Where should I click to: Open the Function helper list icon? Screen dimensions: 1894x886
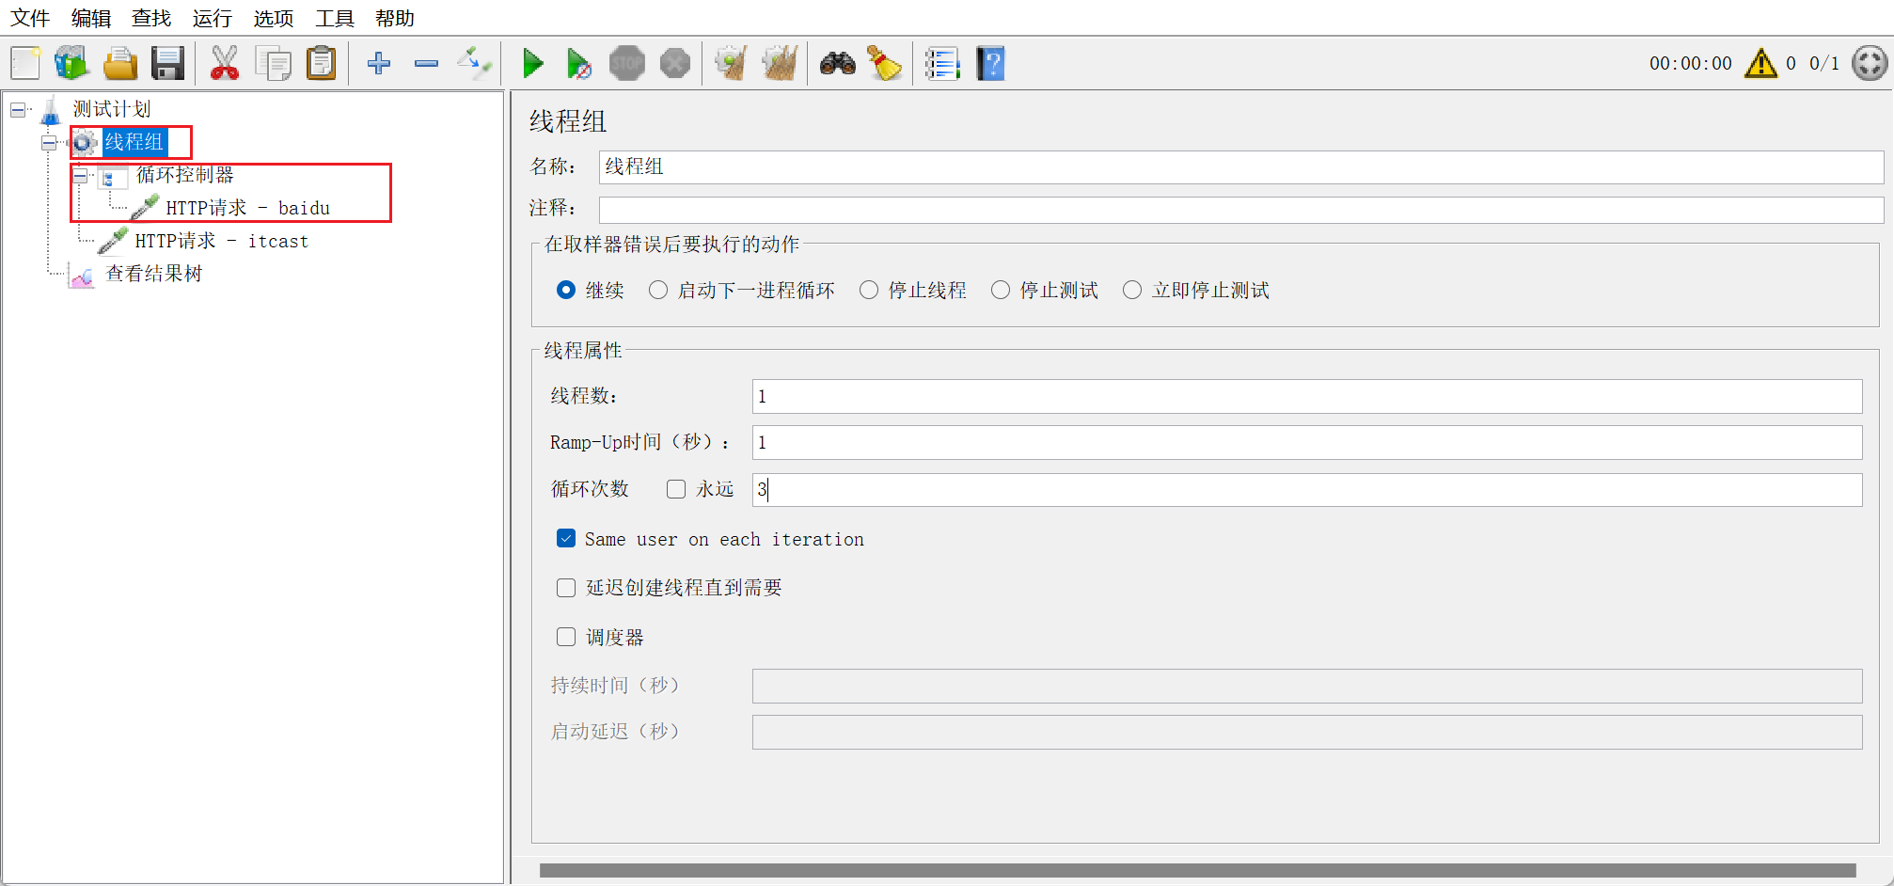pos(942,63)
